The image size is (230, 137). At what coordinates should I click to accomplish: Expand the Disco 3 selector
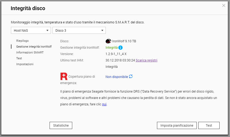[79, 31]
